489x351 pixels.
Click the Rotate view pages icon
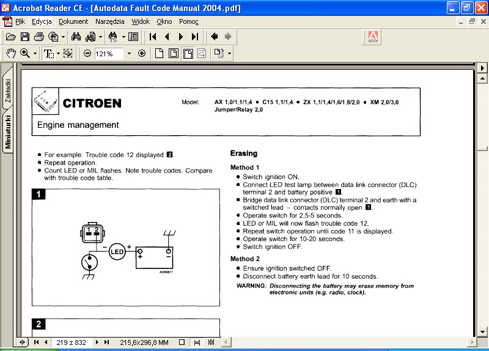(219, 53)
